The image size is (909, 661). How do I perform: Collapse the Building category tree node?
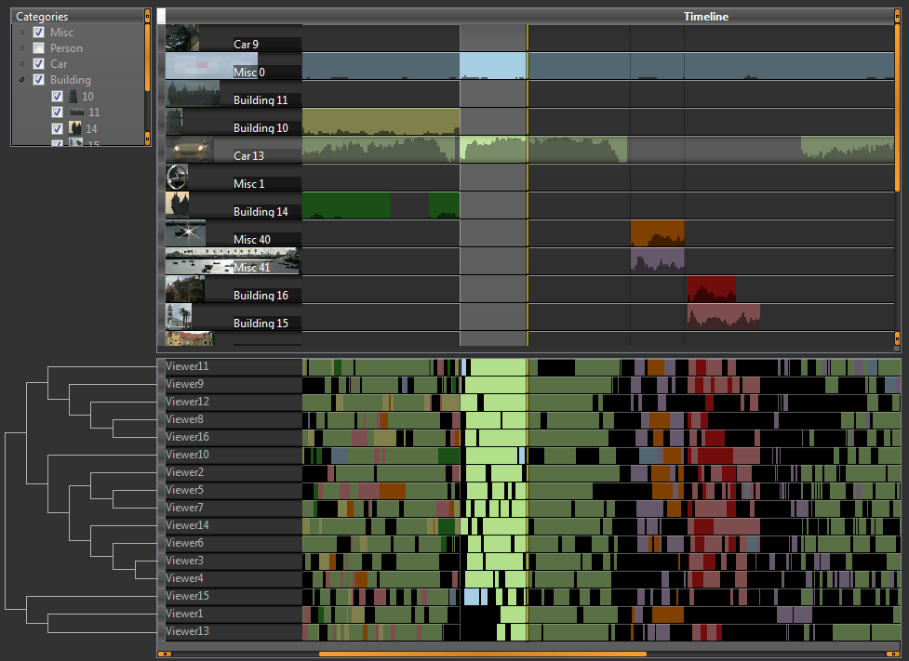pos(20,81)
